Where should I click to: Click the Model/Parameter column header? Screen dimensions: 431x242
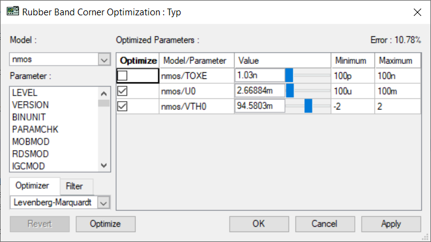click(x=197, y=61)
